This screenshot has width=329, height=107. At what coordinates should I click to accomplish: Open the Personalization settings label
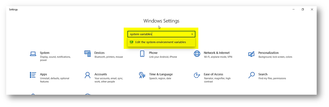point(268,53)
